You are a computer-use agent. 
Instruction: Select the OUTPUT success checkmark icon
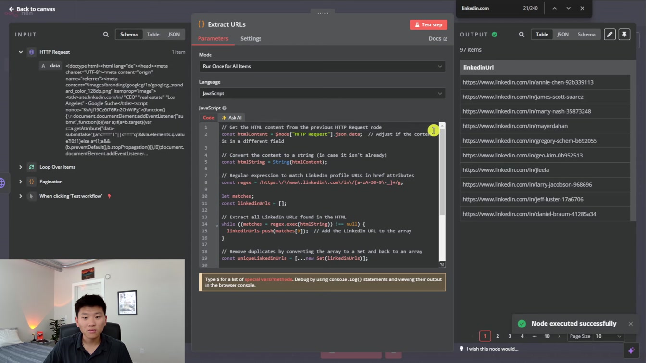[x=495, y=35]
